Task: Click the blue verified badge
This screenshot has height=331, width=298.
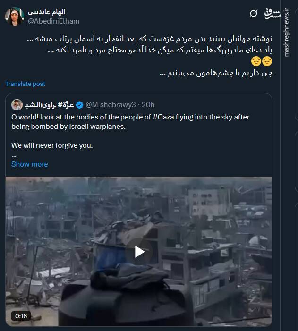Action: [80, 105]
